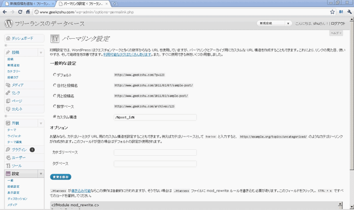354x210 pixels.
Task: Open a new browser tab
Action: point(114,4)
